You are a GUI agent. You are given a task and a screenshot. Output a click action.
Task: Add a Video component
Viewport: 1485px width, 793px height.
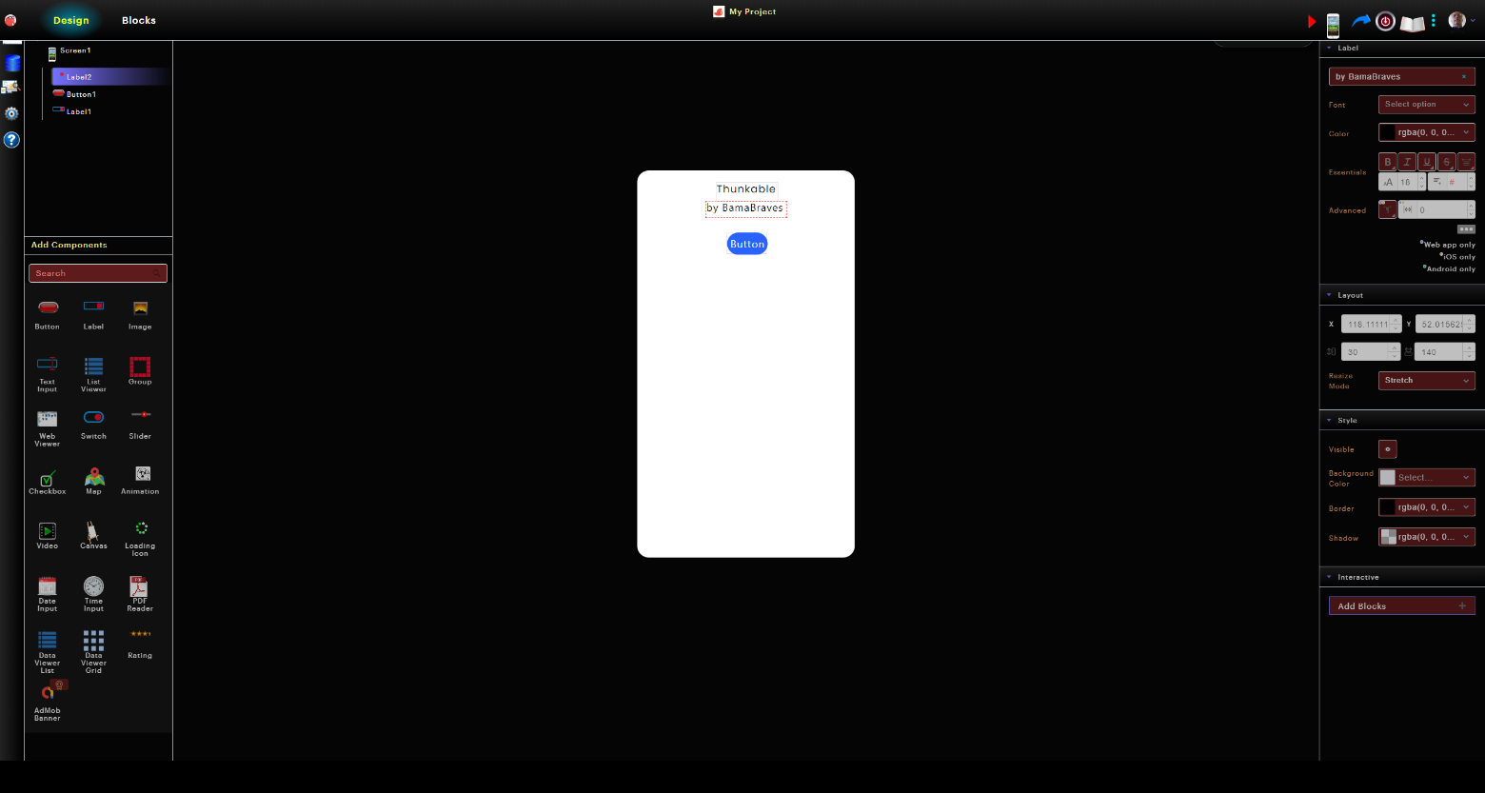pos(48,536)
